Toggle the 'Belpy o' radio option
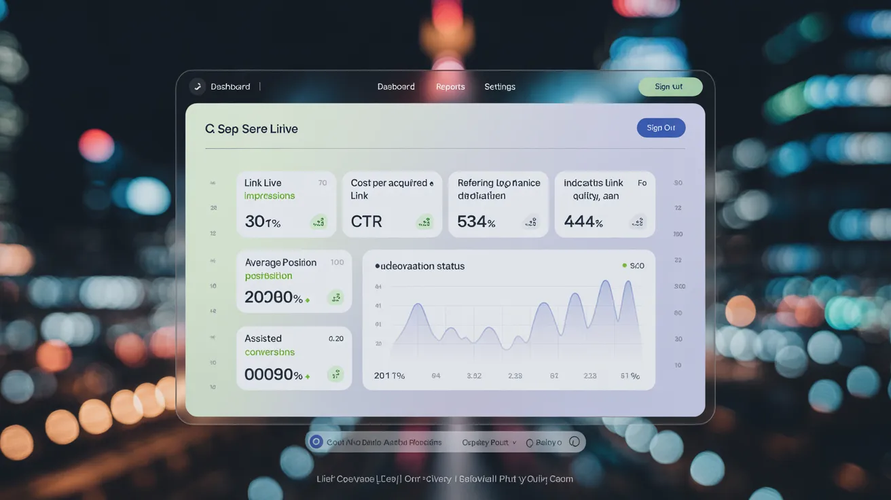This screenshot has width=891, height=500. pyautogui.click(x=530, y=443)
